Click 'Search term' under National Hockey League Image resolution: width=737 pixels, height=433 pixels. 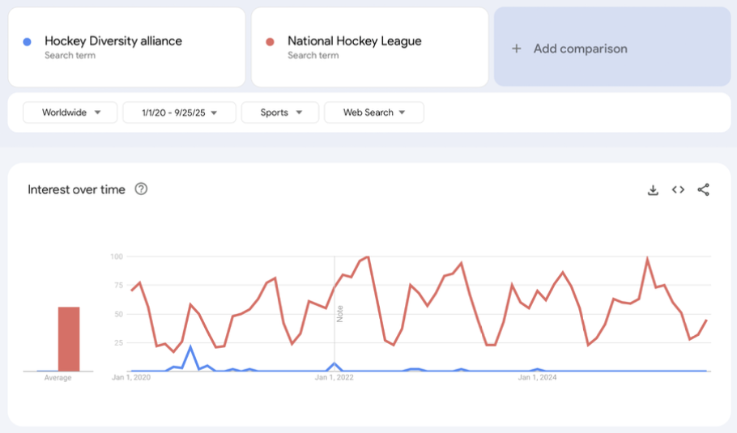tap(313, 55)
